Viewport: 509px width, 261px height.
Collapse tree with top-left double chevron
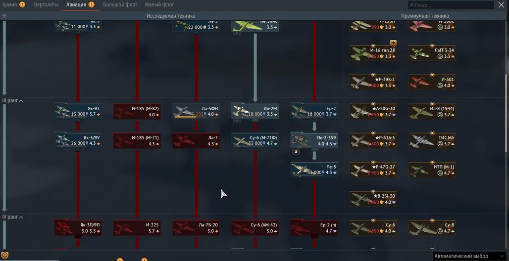4,16
